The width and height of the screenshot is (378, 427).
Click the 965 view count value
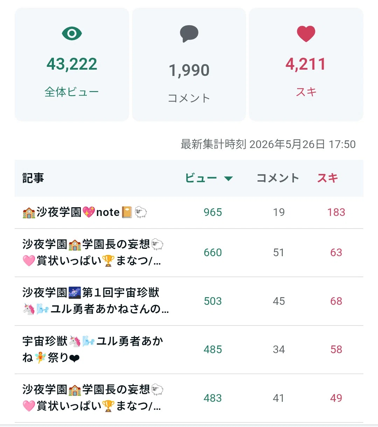pos(213,212)
